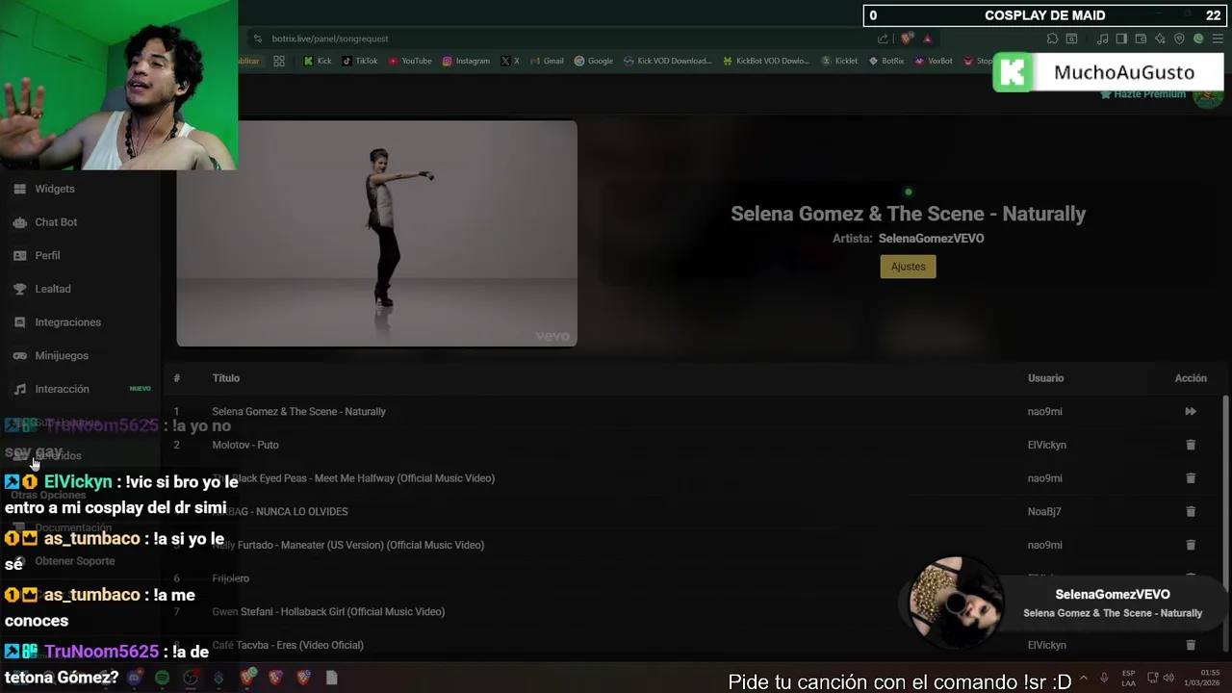Click Discord icon in taskbar
This screenshot has width=1232, height=693.
(x=135, y=678)
